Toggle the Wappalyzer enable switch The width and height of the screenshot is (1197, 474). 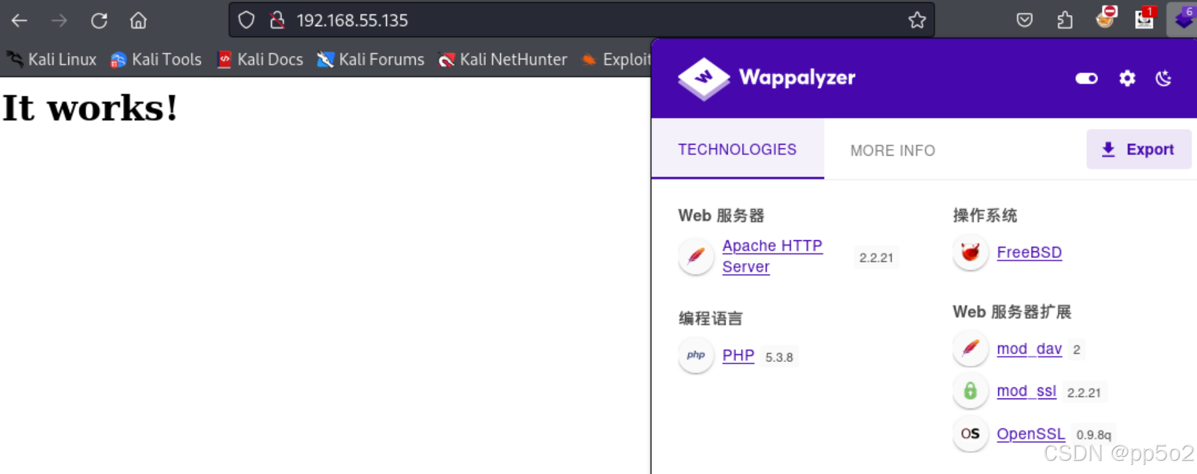pyautogui.click(x=1086, y=79)
